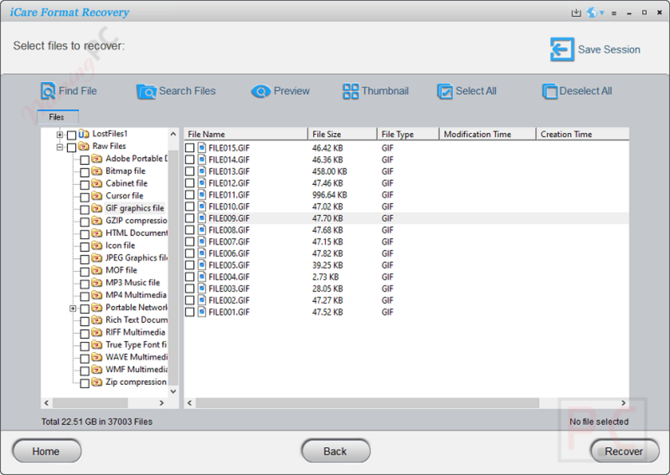This screenshot has width=670, height=475.
Task: Check the FILE013.GIF checkbox
Action: pyautogui.click(x=190, y=172)
